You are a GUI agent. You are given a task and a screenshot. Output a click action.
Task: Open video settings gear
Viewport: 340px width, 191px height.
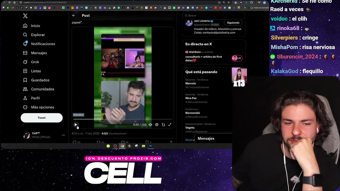click(x=157, y=125)
